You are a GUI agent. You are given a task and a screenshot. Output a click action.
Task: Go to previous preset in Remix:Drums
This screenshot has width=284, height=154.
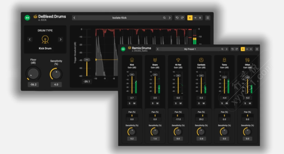pos(158,49)
